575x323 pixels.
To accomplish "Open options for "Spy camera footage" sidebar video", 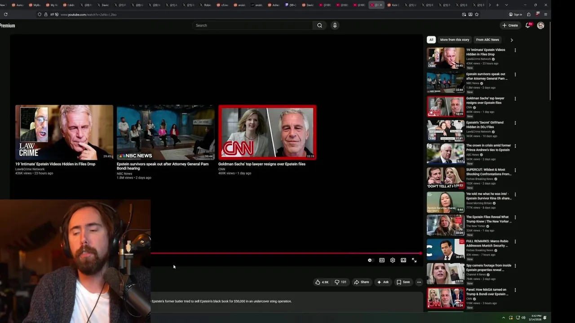I will pyautogui.click(x=515, y=266).
